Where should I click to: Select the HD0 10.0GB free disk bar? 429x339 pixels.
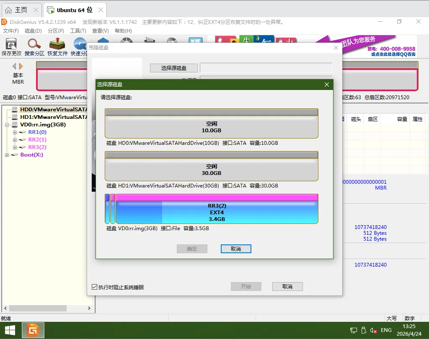pyautogui.click(x=212, y=123)
